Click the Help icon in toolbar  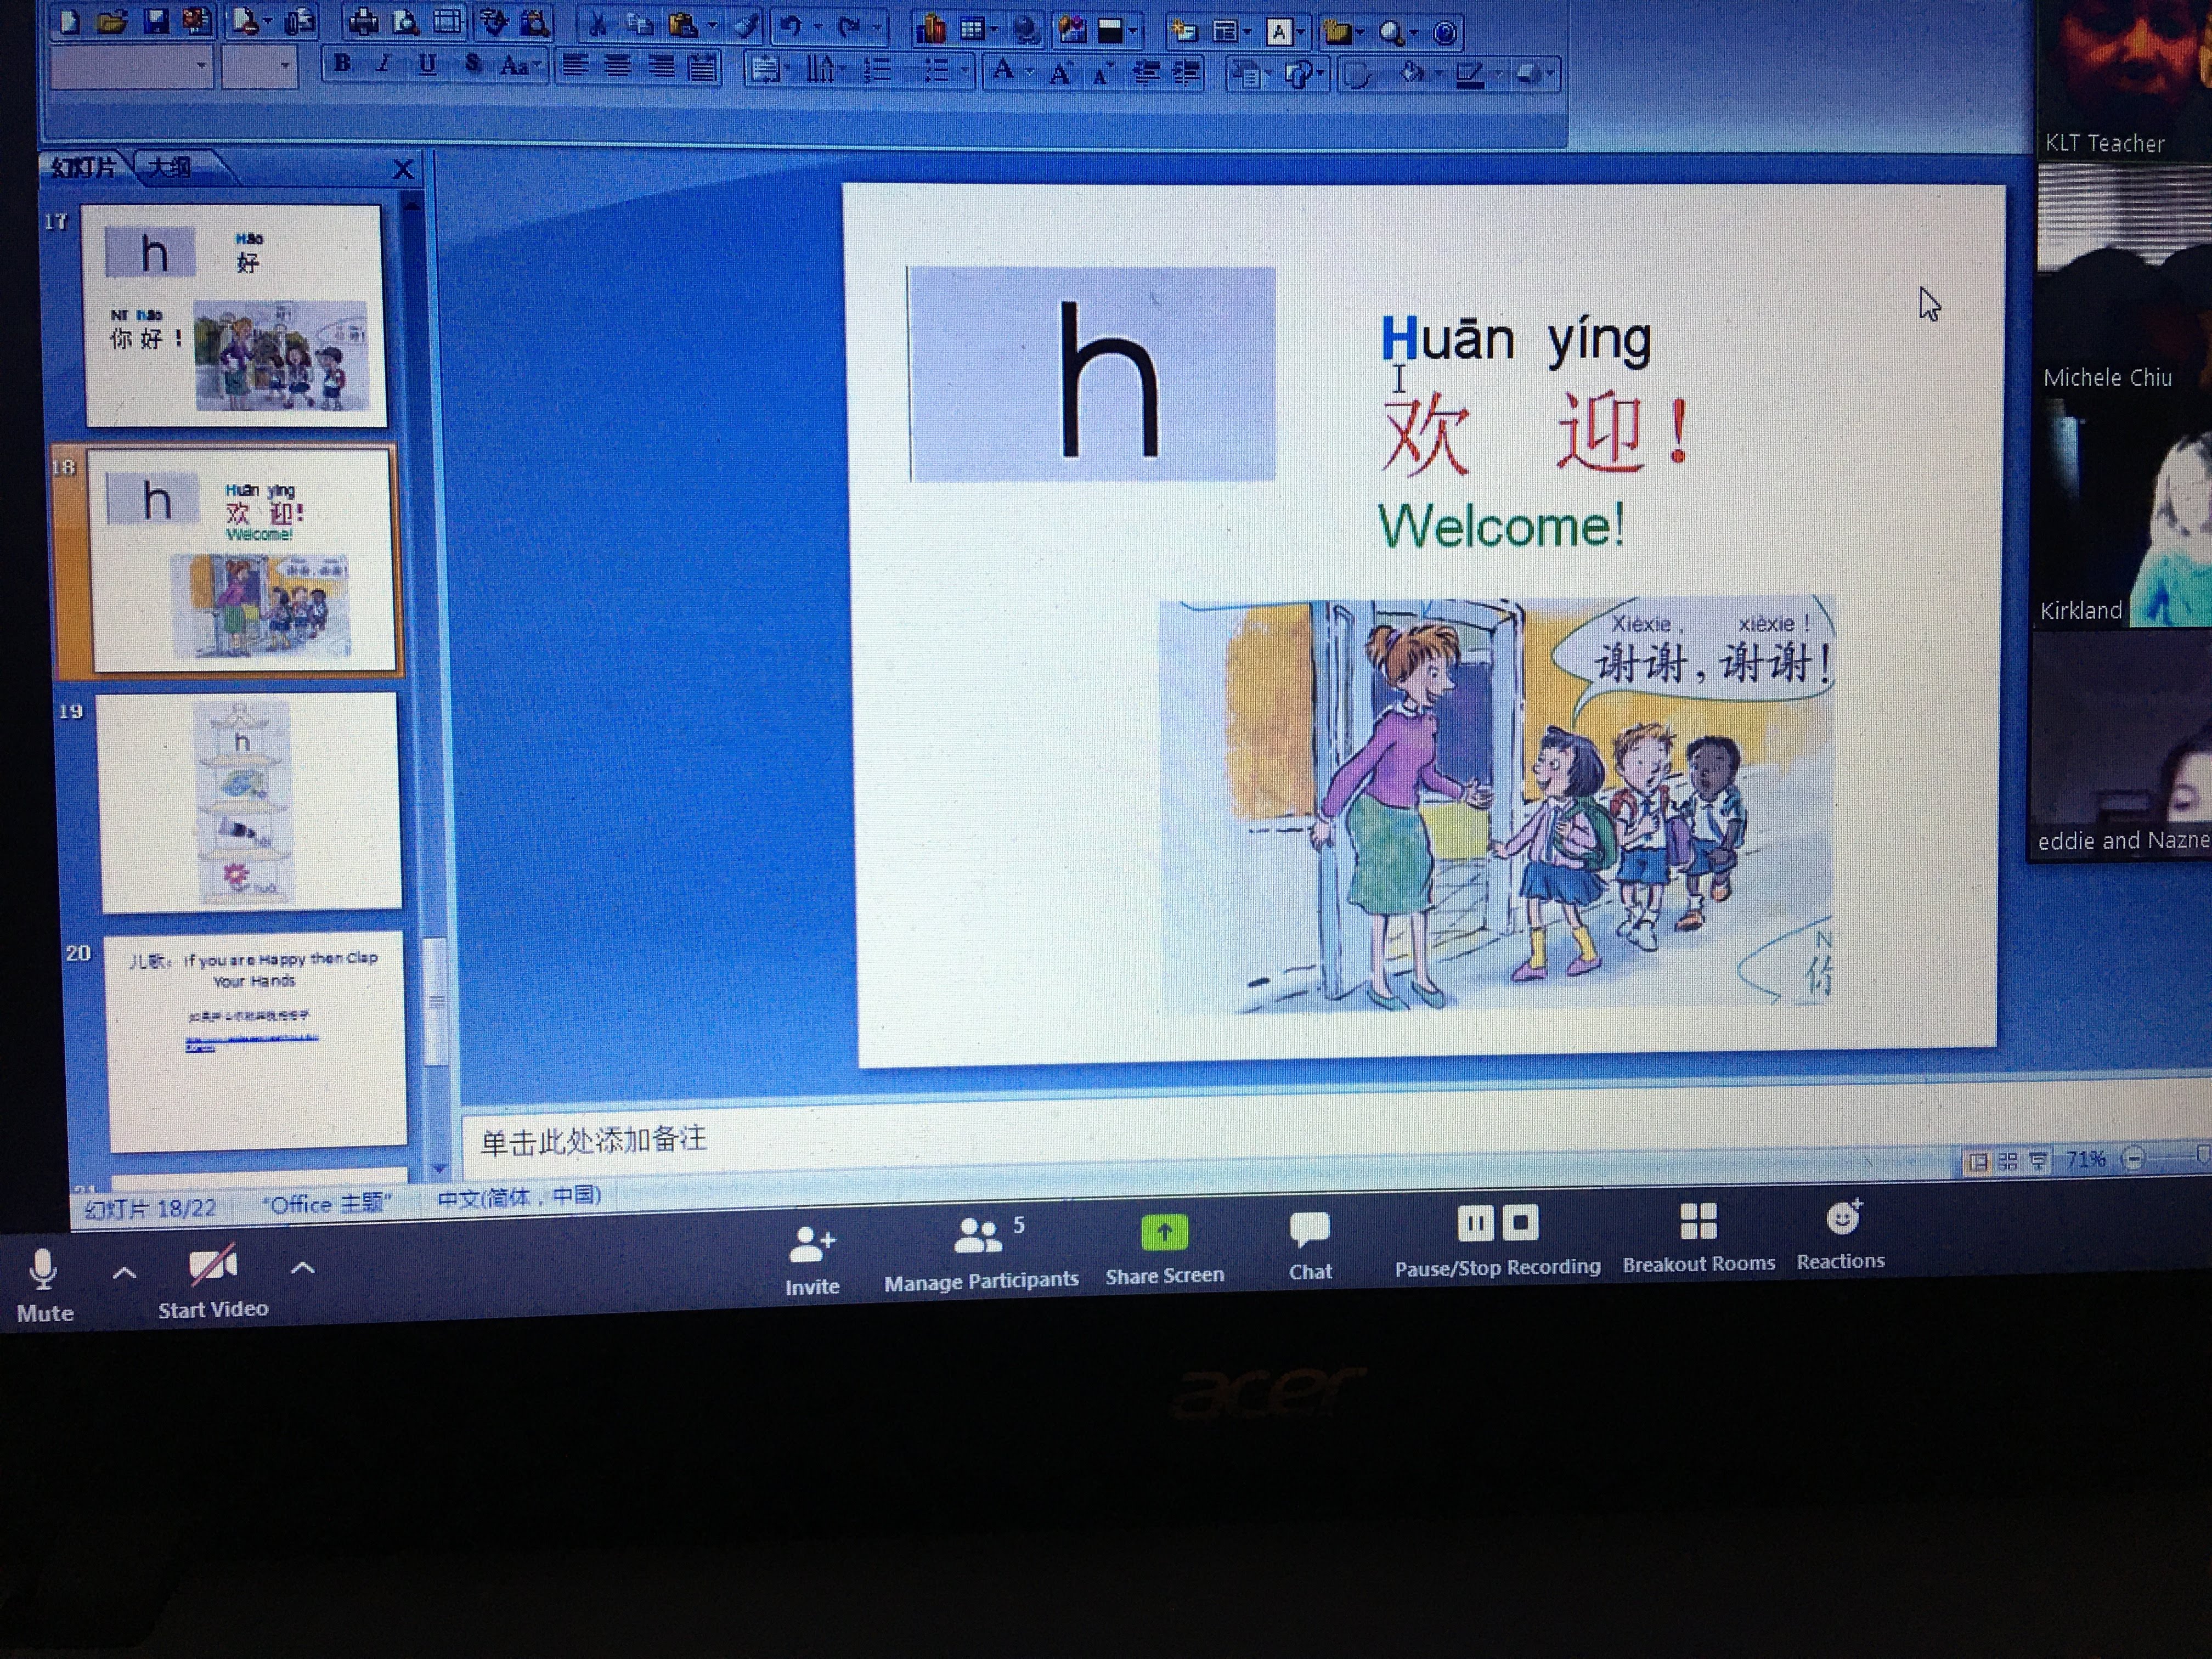[x=1445, y=33]
